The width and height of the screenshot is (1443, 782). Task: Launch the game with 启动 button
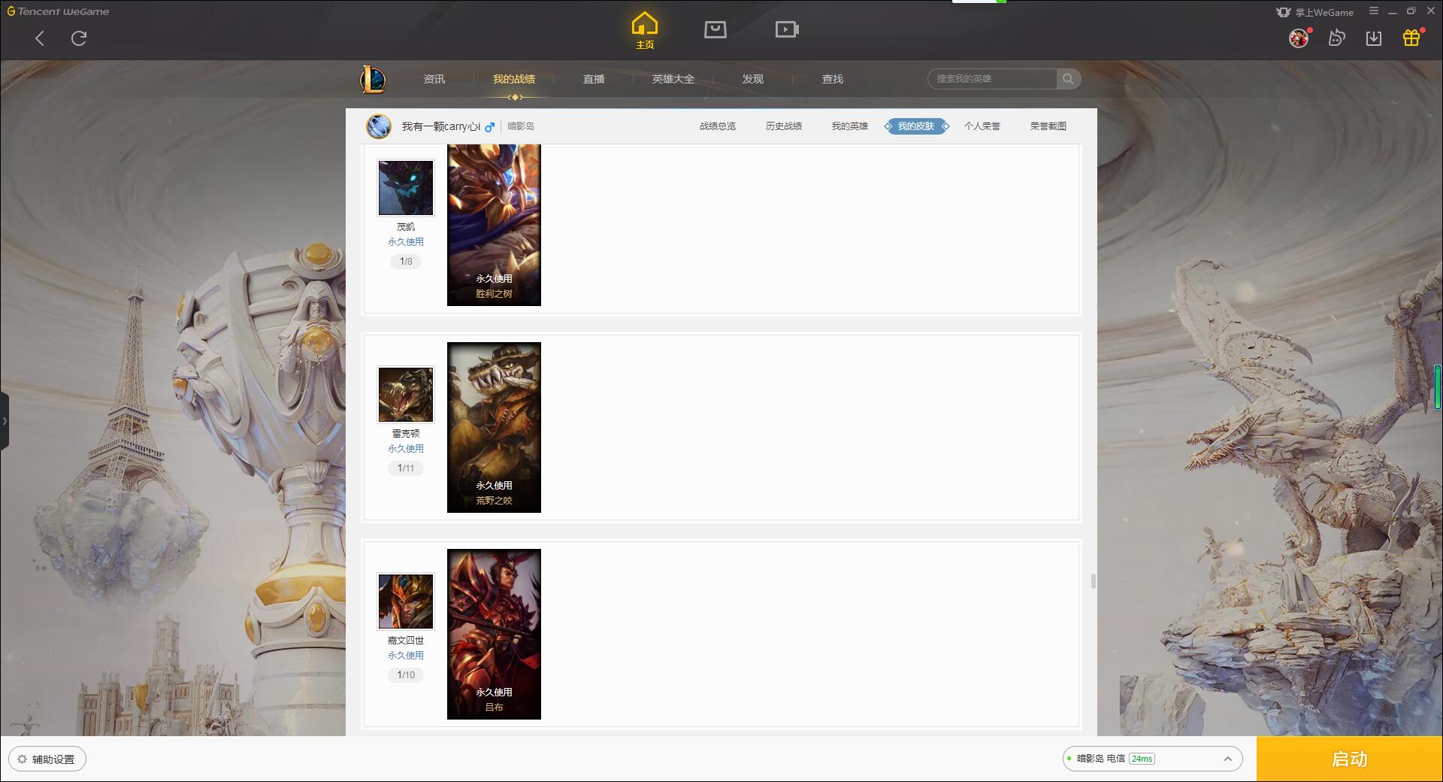pos(1349,759)
